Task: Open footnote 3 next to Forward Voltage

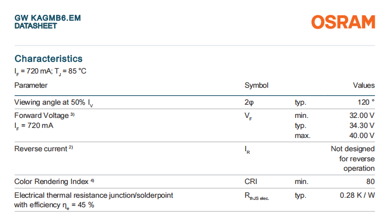Action: (74, 114)
